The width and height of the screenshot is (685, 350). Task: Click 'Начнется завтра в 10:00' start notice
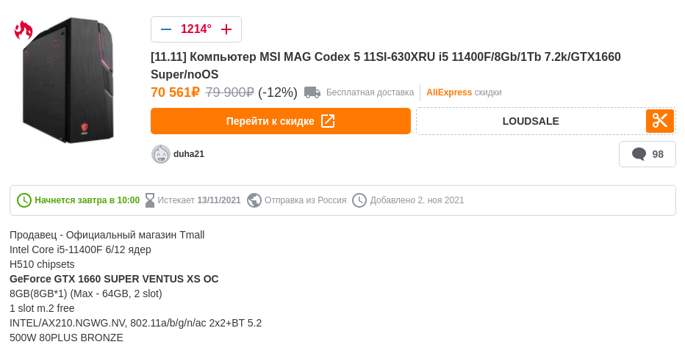[x=87, y=200]
